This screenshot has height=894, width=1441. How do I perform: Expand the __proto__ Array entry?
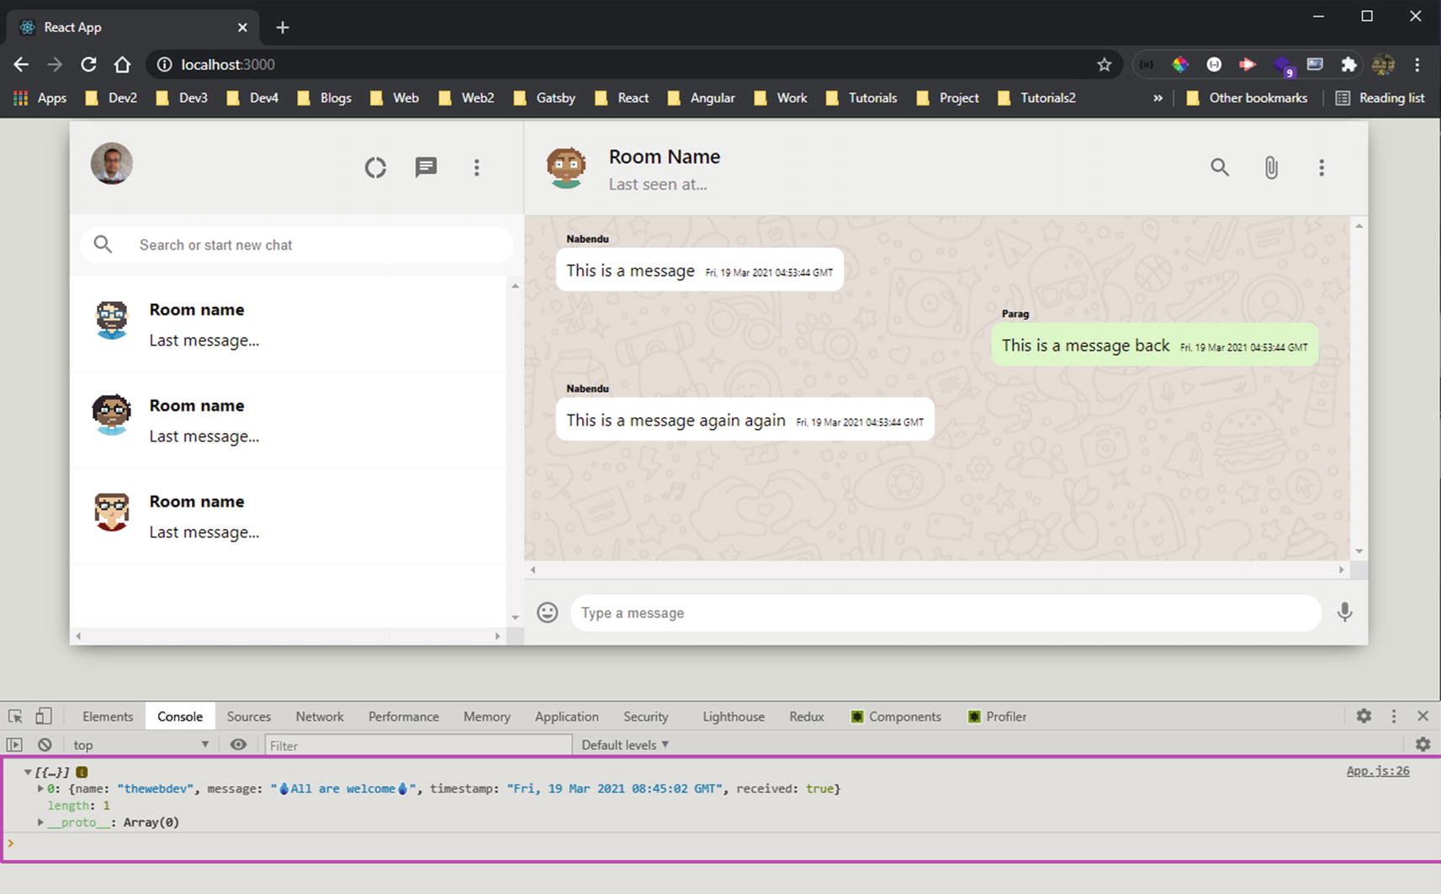tap(40, 823)
